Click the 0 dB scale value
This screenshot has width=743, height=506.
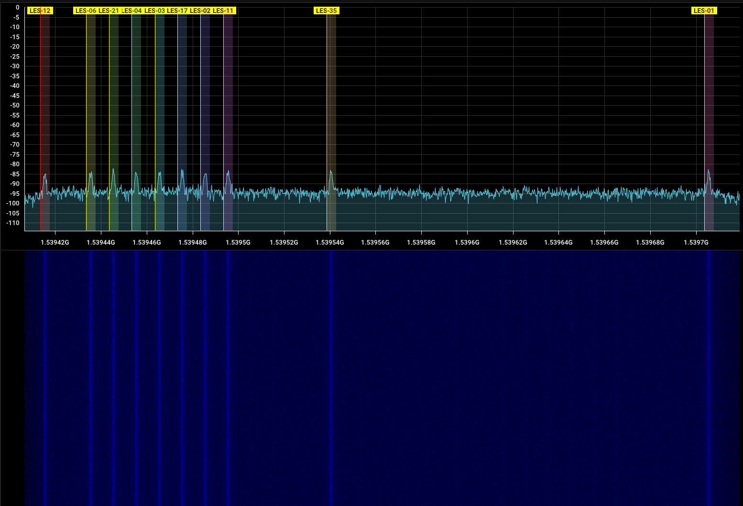(18, 7)
